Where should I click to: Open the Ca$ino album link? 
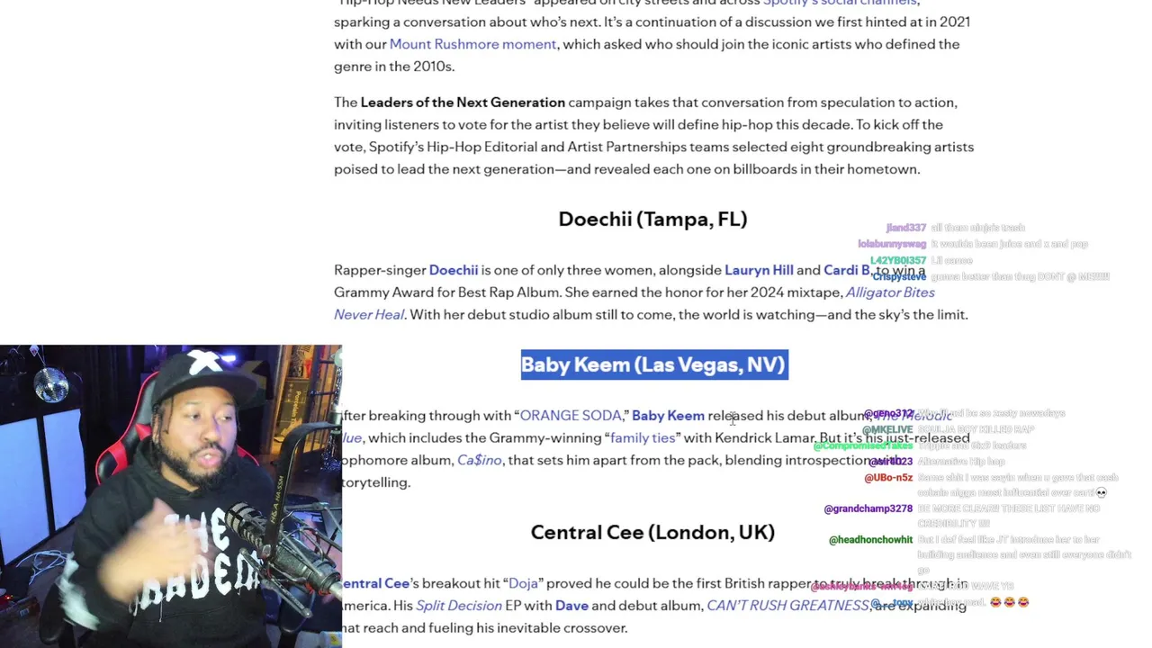479,460
